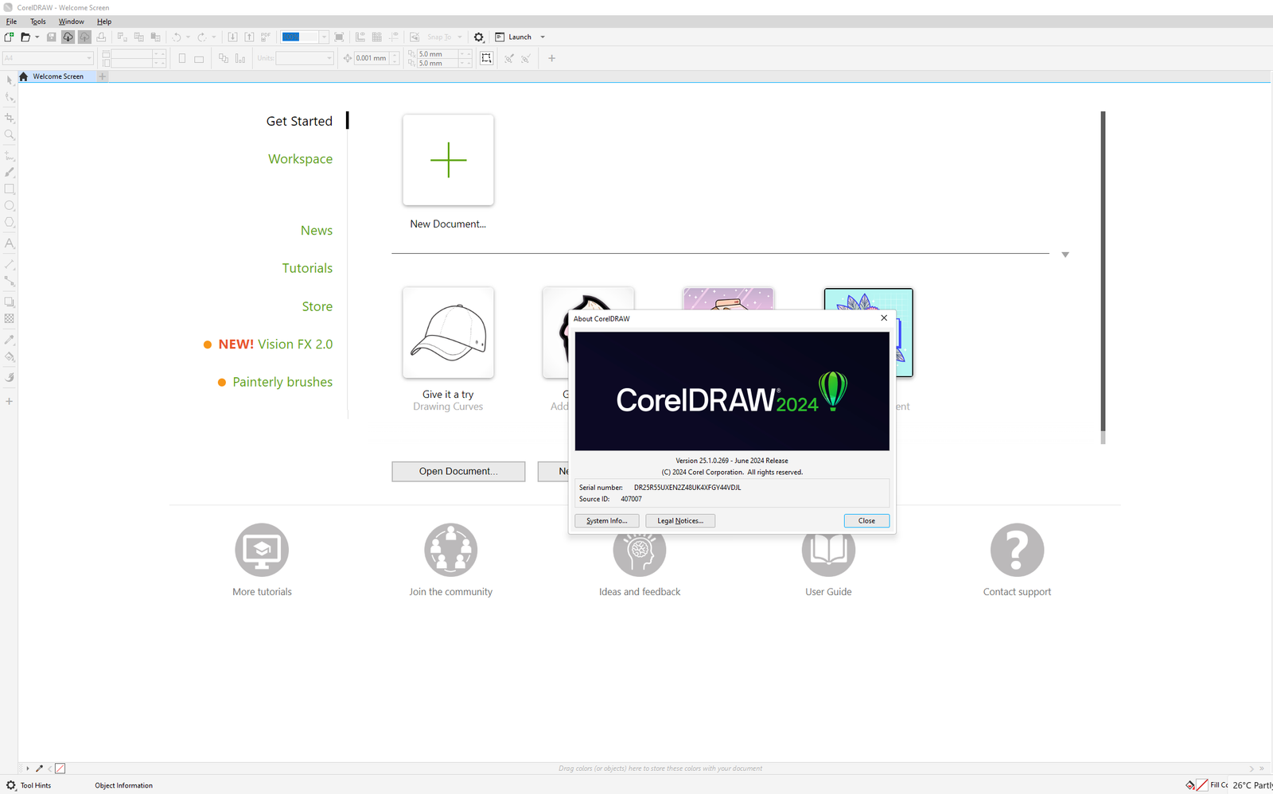1273x794 pixels.
Task: Open the Units dropdown
Action: tap(329, 58)
